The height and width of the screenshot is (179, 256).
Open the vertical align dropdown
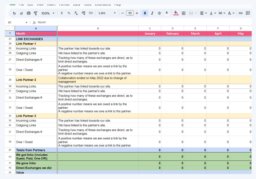point(212,13)
